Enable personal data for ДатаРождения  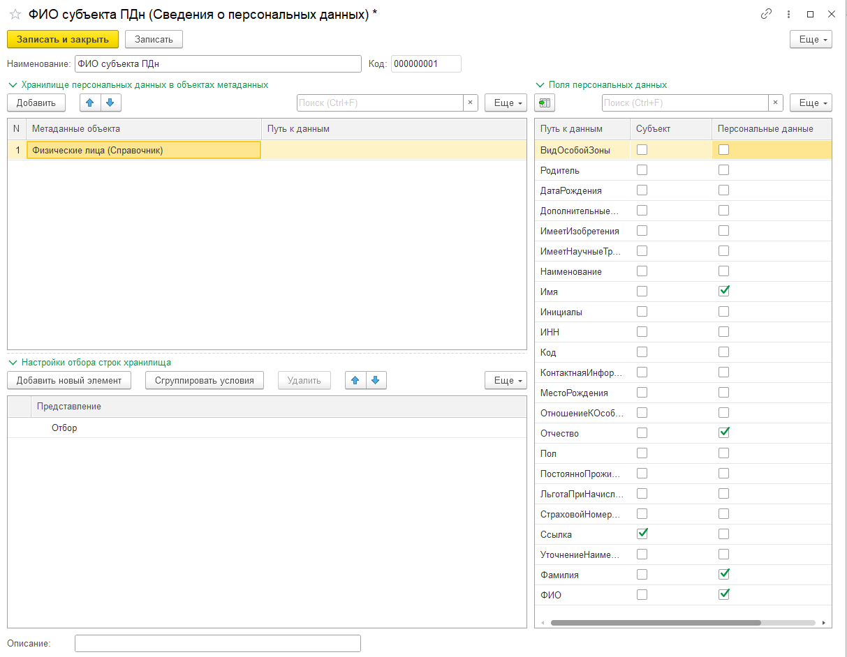724,190
